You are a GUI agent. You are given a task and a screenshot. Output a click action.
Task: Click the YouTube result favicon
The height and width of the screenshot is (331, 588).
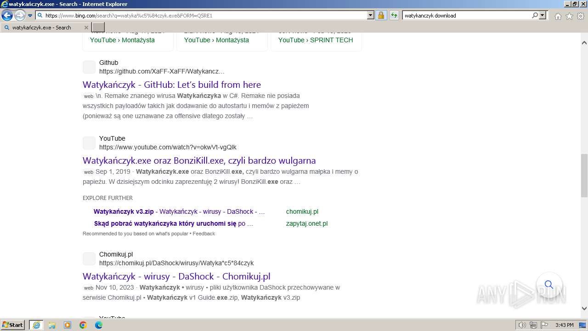point(89,143)
